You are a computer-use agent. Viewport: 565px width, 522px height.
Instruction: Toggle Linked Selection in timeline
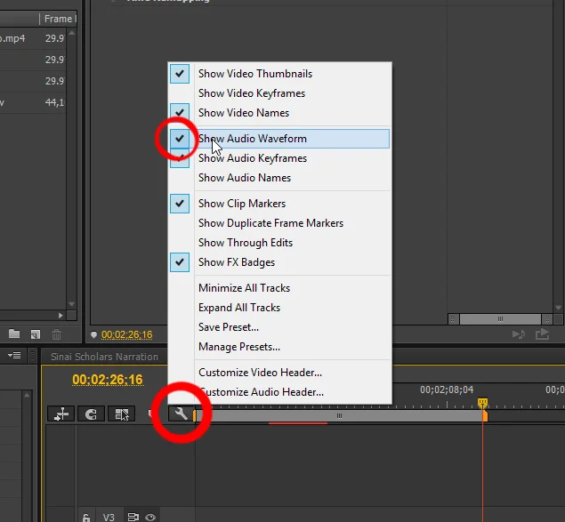point(121,414)
